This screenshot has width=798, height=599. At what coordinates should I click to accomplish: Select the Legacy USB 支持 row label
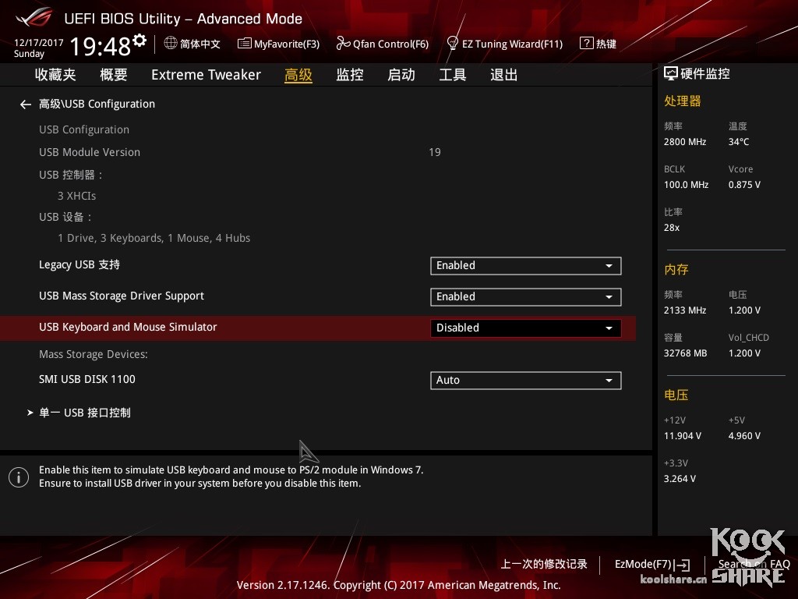79,265
